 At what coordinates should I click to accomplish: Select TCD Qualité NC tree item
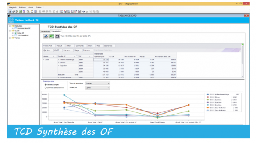23,35
